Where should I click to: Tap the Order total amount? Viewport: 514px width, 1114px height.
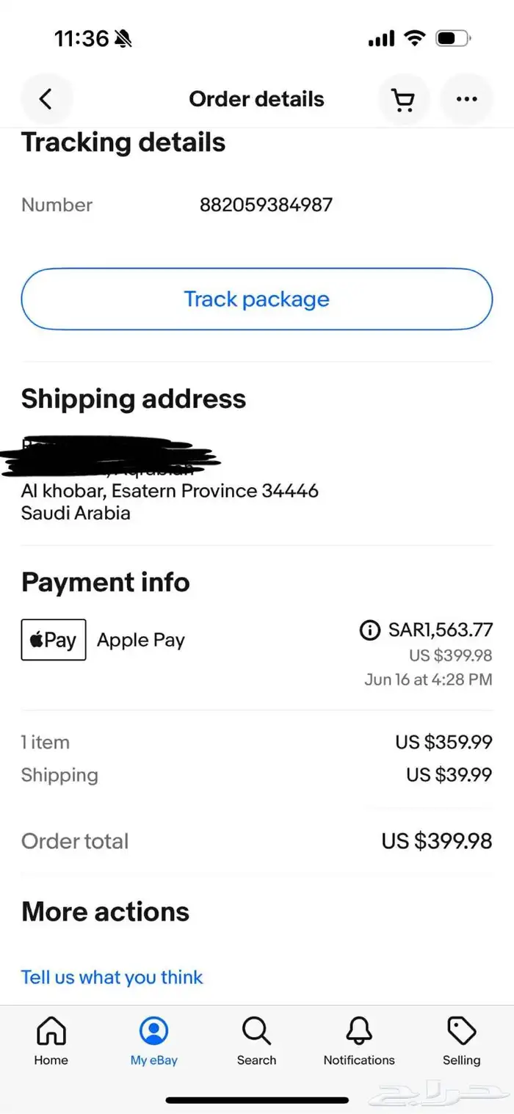click(436, 841)
